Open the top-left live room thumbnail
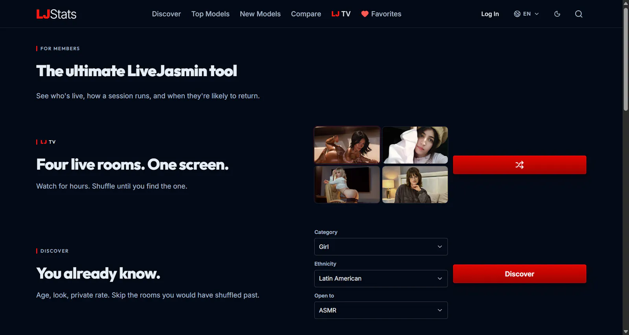The image size is (629, 335). pos(347,145)
